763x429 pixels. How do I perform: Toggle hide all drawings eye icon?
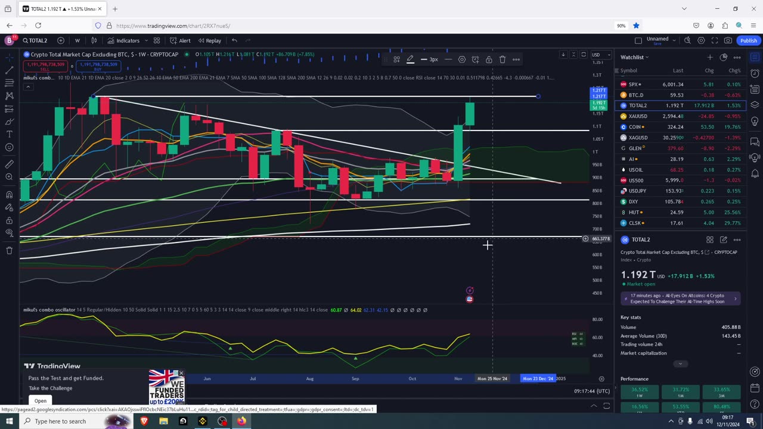click(9, 233)
